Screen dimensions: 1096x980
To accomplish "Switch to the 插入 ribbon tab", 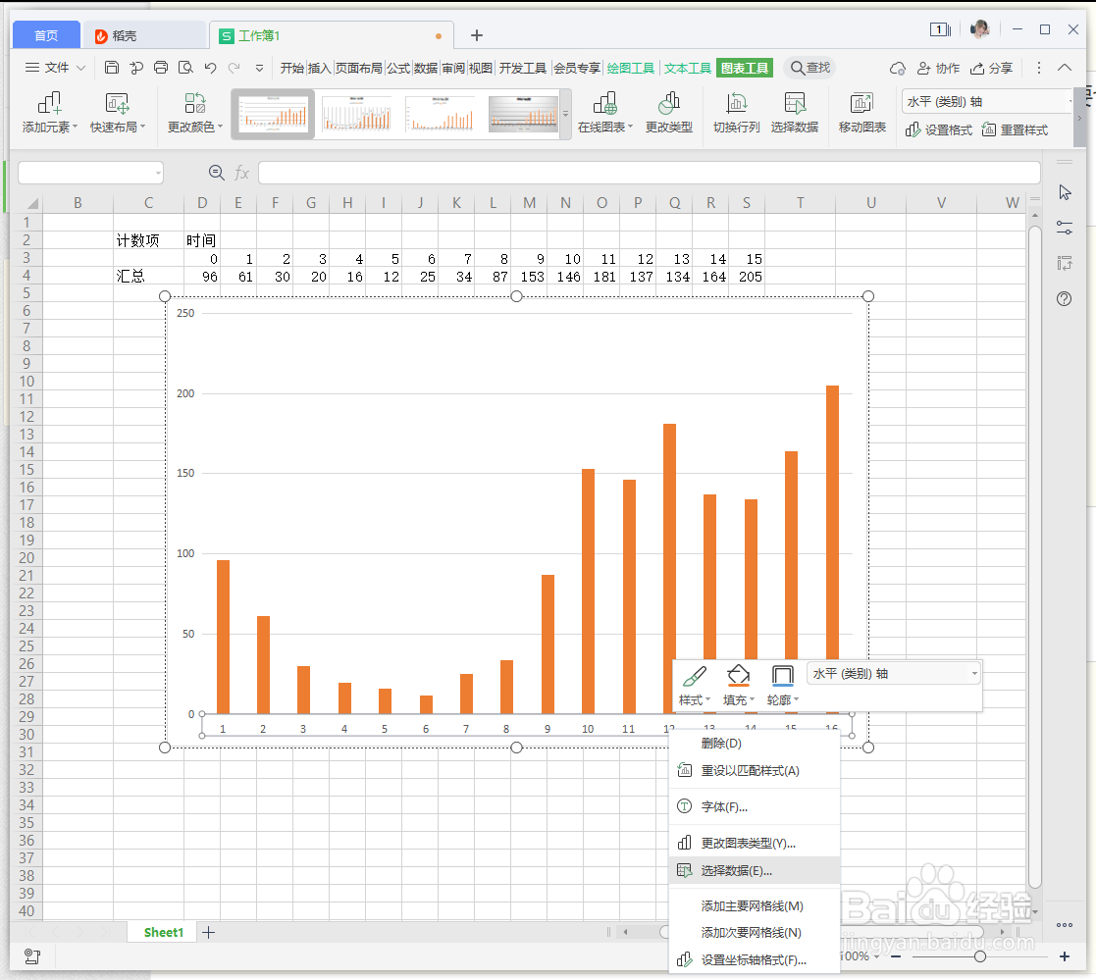I will pyautogui.click(x=319, y=68).
